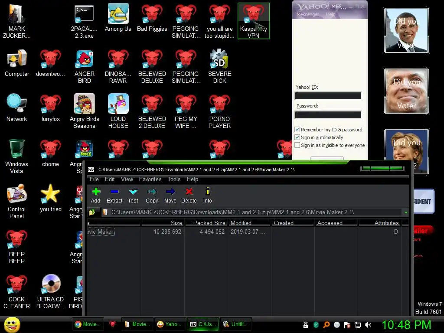The width and height of the screenshot is (444, 333).
Task: Switch to 'Untitl...' taskbar button
Action: (x=235, y=324)
